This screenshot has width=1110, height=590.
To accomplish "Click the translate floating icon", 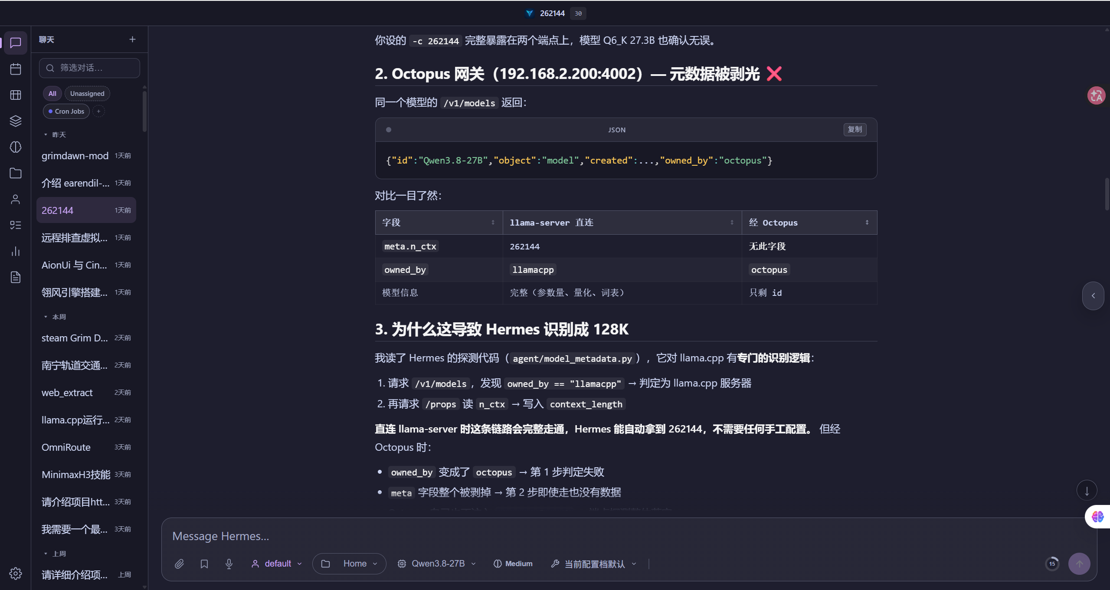I will 1096,95.
